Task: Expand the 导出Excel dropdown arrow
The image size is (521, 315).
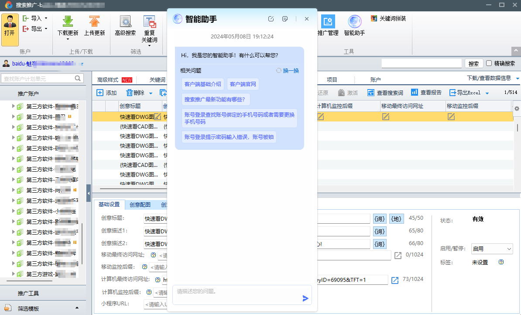Action: click(487, 93)
